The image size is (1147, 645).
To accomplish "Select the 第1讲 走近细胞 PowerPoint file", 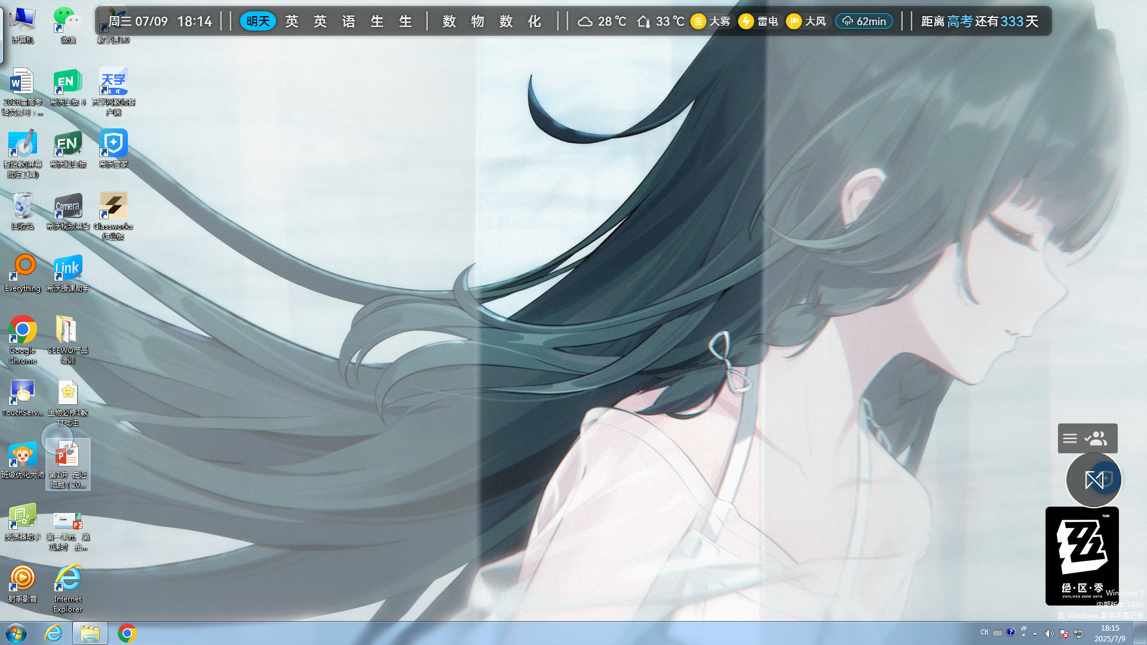I will [68, 465].
